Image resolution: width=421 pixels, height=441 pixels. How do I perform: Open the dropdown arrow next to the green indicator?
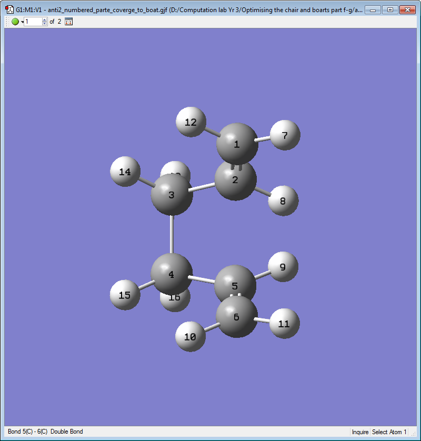coord(22,22)
